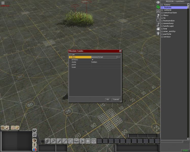The width and height of the screenshot is (190, 152).
Task: Confirm Mission tasks with OK
Action: click(x=108, y=100)
